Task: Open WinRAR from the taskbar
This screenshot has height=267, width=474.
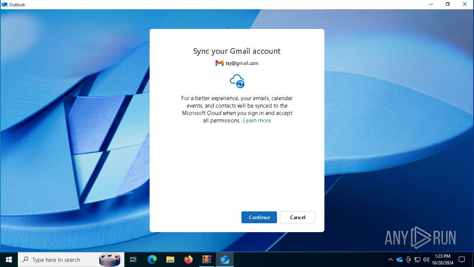Action: coord(206,260)
